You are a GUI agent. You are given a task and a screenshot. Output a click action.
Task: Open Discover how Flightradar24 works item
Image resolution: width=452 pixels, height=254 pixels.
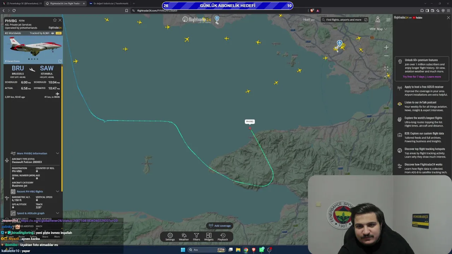[x=422, y=168]
